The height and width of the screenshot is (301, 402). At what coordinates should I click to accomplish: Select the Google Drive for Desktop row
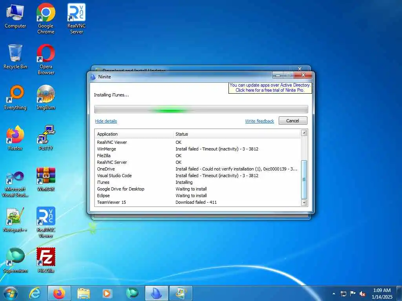(x=198, y=189)
